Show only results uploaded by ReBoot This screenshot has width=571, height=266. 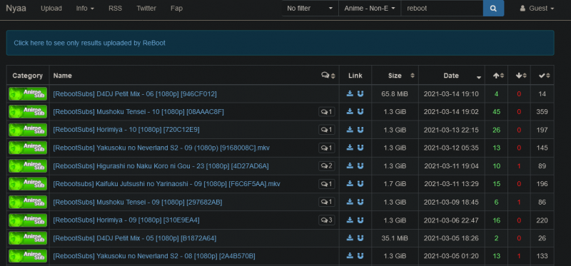(90, 43)
